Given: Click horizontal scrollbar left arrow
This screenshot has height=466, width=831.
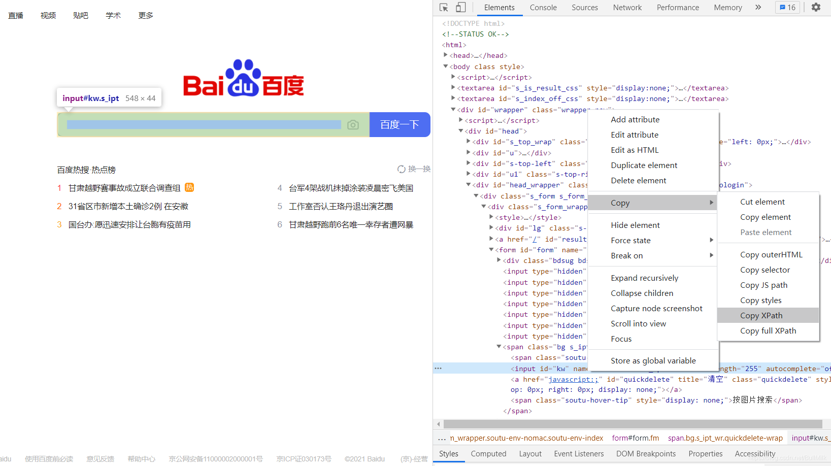Looking at the screenshot, I should (439, 424).
